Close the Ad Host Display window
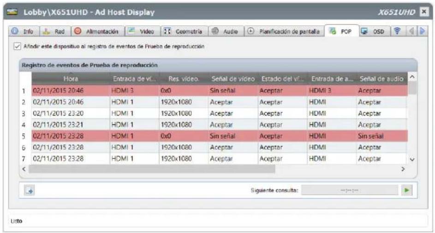This screenshot has width=435, height=233. click(x=424, y=12)
